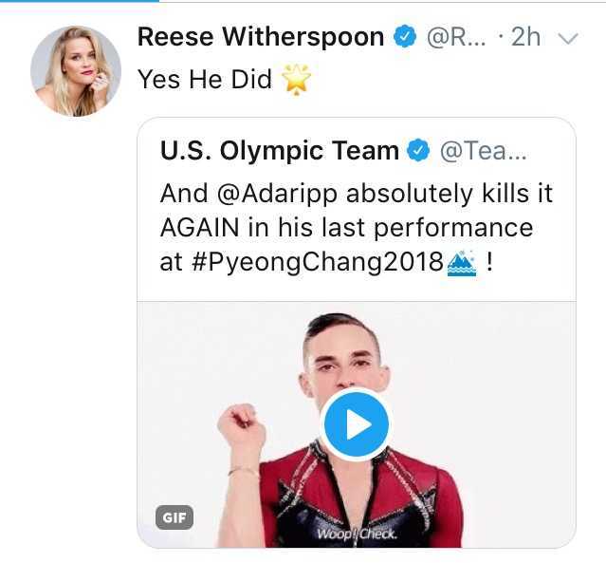Click the 2h tweet timestamp
The width and height of the screenshot is (606, 563).
click(x=525, y=37)
